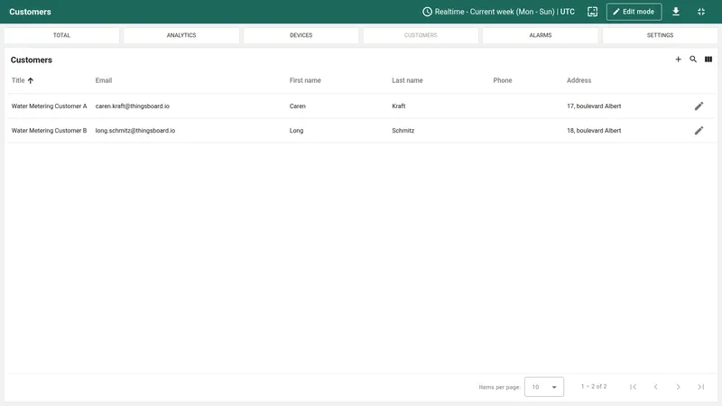Select the Water Metering Customer B title
The width and height of the screenshot is (722, 406).
[50, 130]
